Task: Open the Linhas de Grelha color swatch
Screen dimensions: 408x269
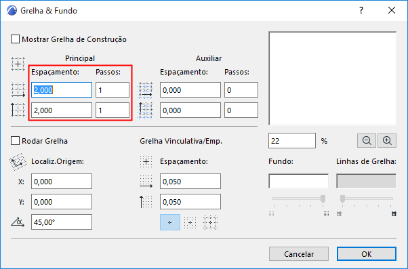Action: [367, 181]
